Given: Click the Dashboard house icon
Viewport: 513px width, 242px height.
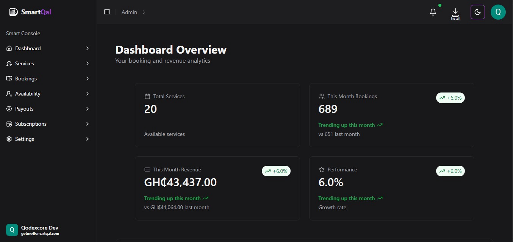Looking at the screenshot, I should point(8,48).
